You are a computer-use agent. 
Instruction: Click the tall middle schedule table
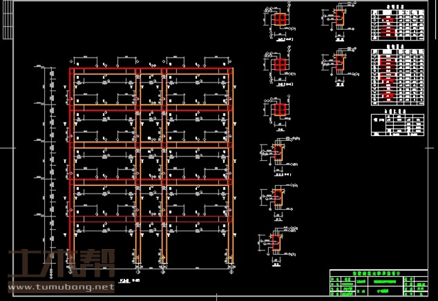[x=390, y=76]
